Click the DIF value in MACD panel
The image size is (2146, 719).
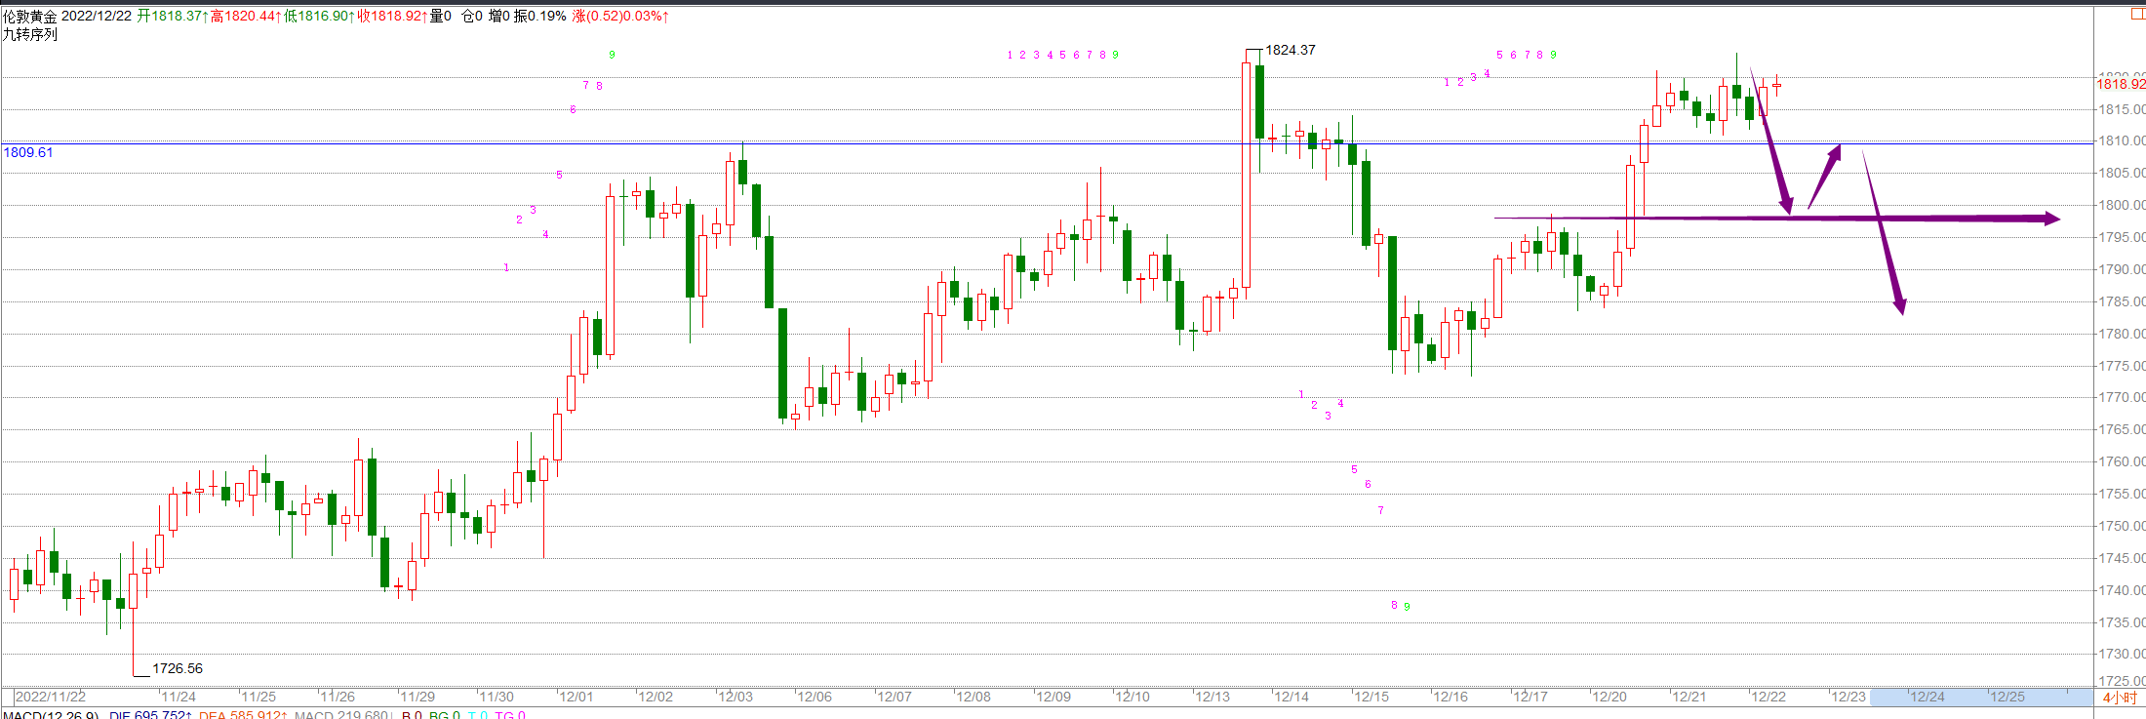click(x=151, y=715)
